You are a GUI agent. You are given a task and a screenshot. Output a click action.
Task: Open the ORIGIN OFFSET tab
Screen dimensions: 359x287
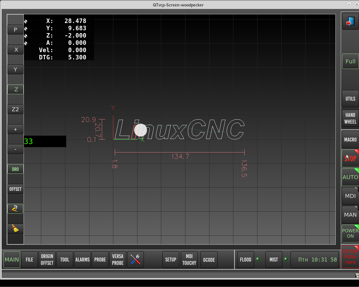pos(47,260)
